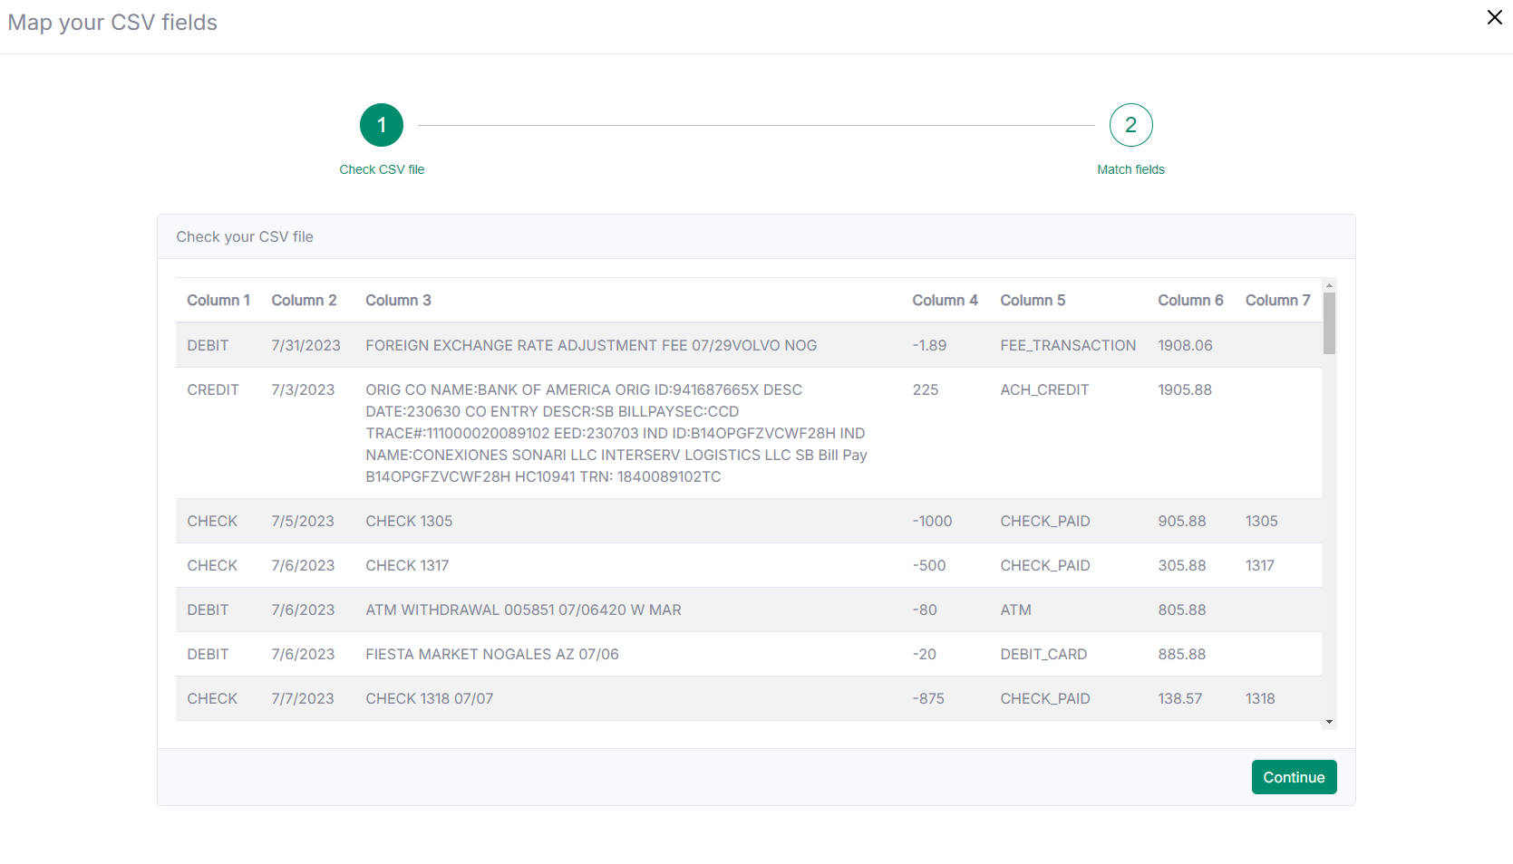Click the table scrollbar up arrow

pyautogui.click(x=1329, y=285)
